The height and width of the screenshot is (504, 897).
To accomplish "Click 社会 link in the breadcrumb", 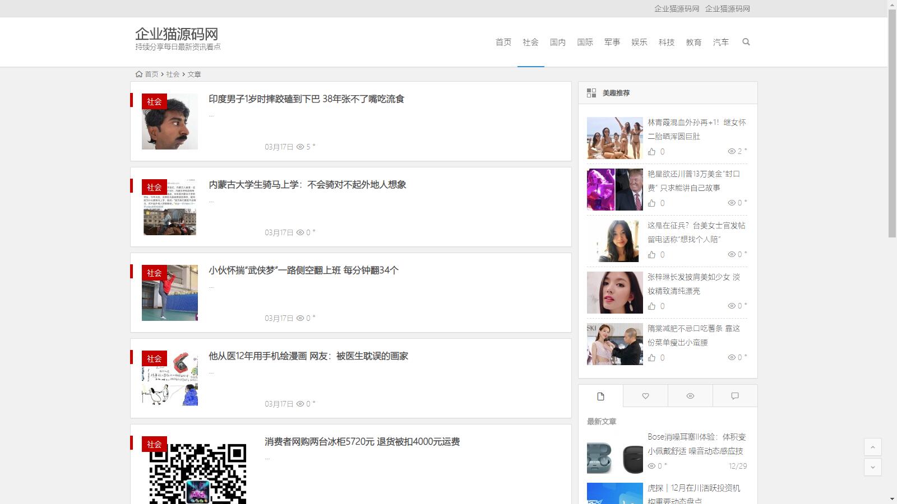I will 173,74.
